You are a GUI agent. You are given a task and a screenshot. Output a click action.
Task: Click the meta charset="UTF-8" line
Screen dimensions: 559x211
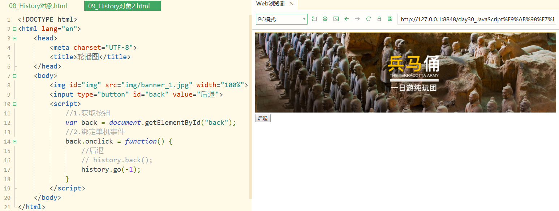(x=93, y=48)
